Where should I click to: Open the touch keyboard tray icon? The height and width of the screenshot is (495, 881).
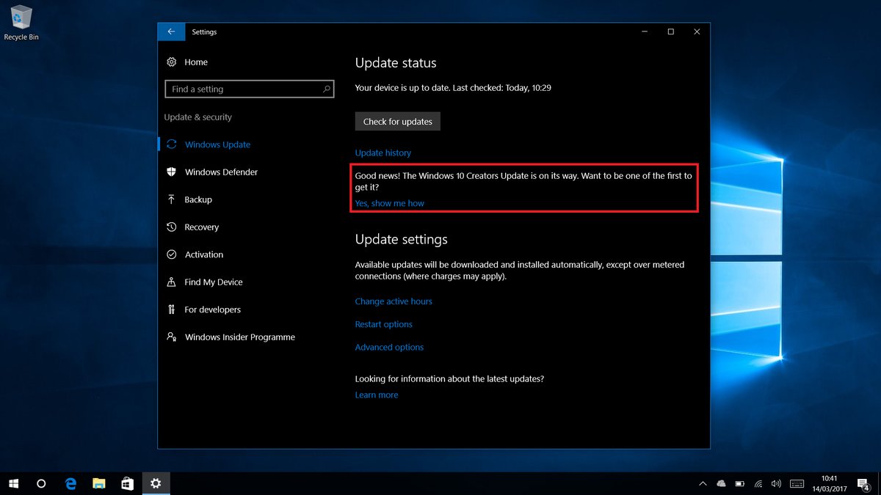797,483
